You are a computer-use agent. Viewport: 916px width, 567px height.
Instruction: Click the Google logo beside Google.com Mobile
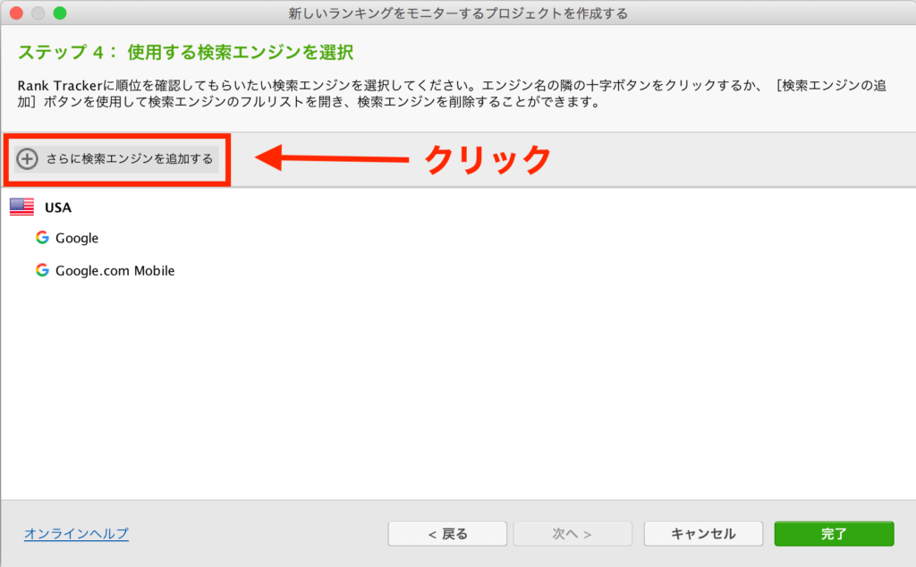tap(42, 270)
